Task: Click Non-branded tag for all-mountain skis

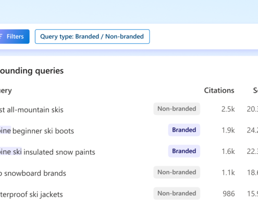Action: (x=177, y=109)
